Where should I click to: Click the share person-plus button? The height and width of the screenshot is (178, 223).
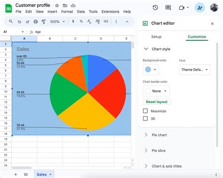pyautogui.click(x=199, y=7)
